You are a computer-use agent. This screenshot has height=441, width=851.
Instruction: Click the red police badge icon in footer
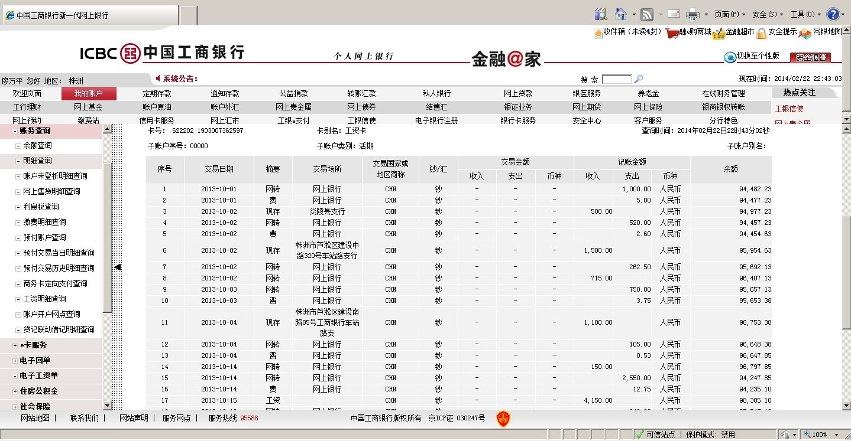(x=503, y=419)
